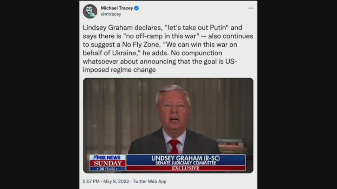Click the Fox News logo in video
This screenshot has width=337, height=189.
click(107, 157)
